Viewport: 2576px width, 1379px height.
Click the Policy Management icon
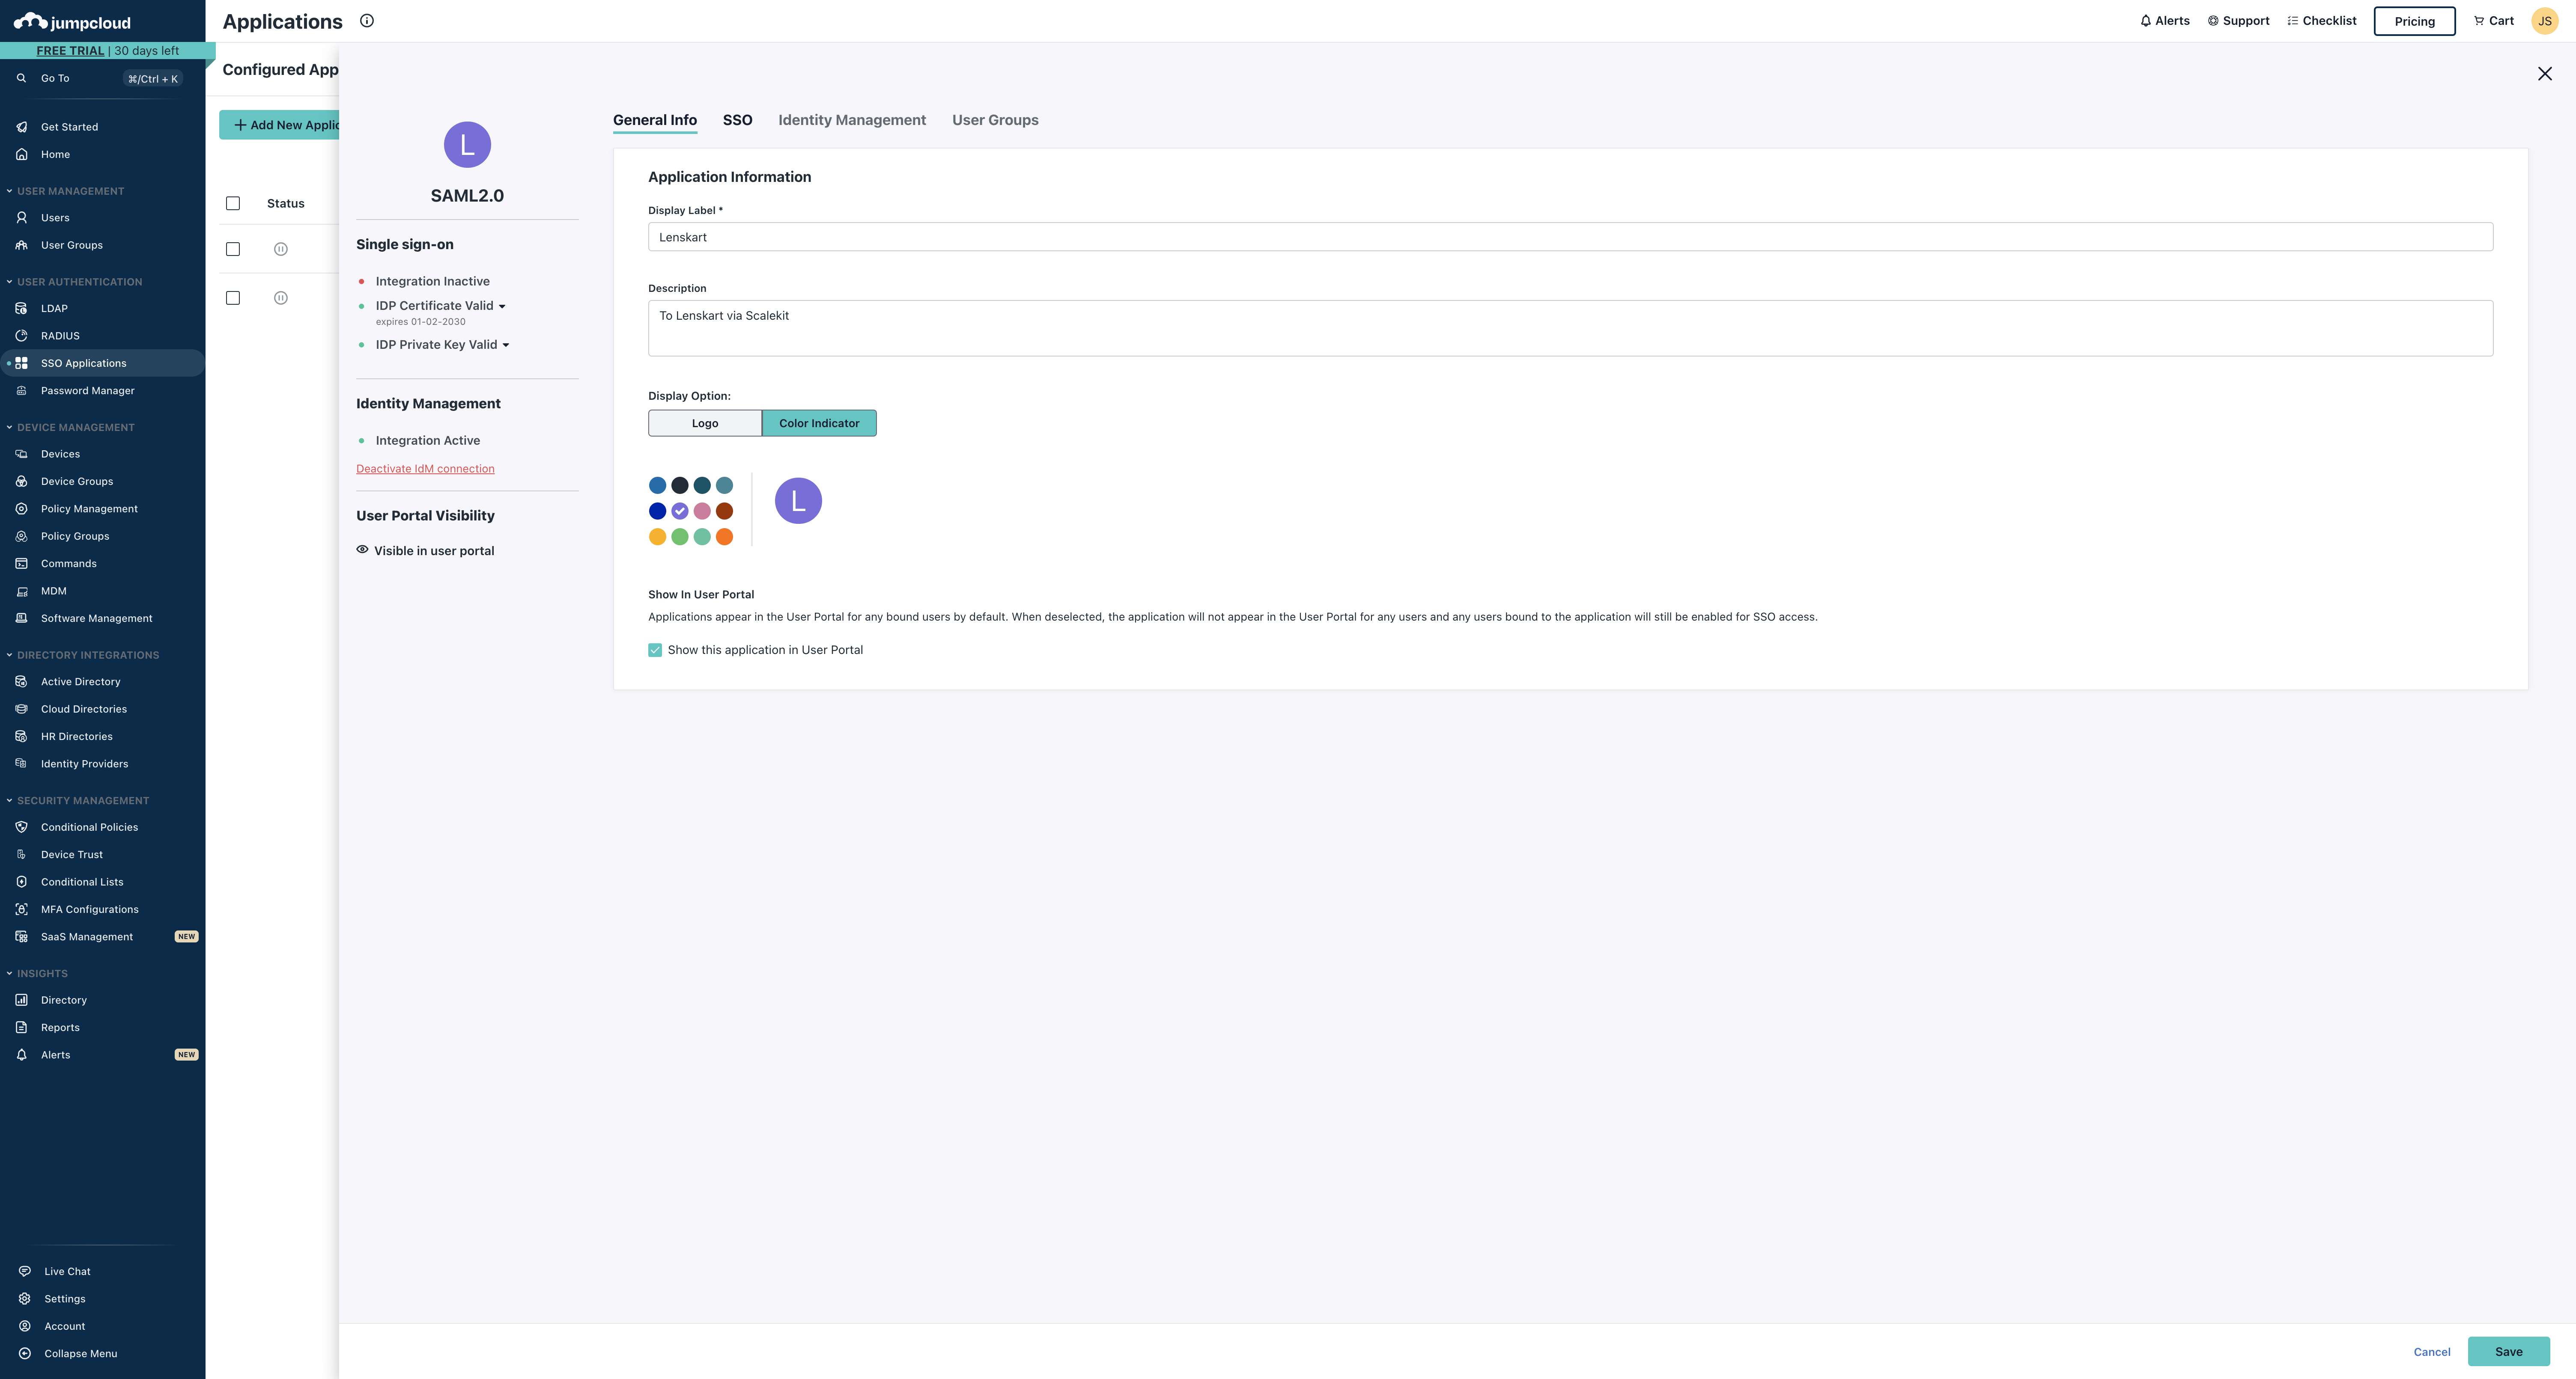tap(21, 508)
